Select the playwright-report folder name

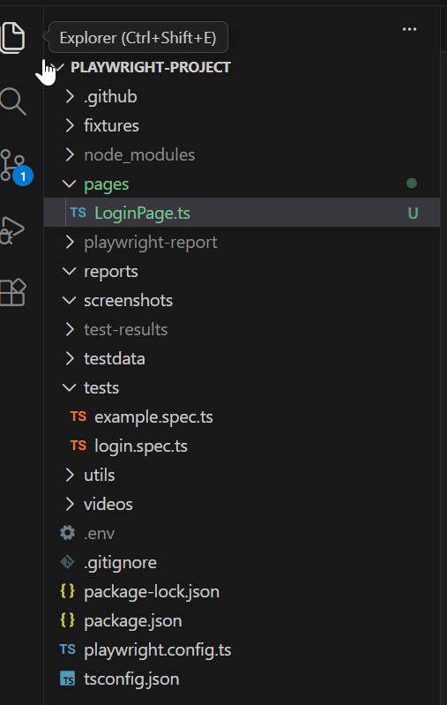[151, 243]
